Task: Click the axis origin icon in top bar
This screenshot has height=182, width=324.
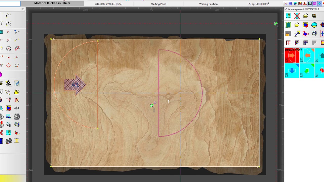Action: tap(286, 4)
